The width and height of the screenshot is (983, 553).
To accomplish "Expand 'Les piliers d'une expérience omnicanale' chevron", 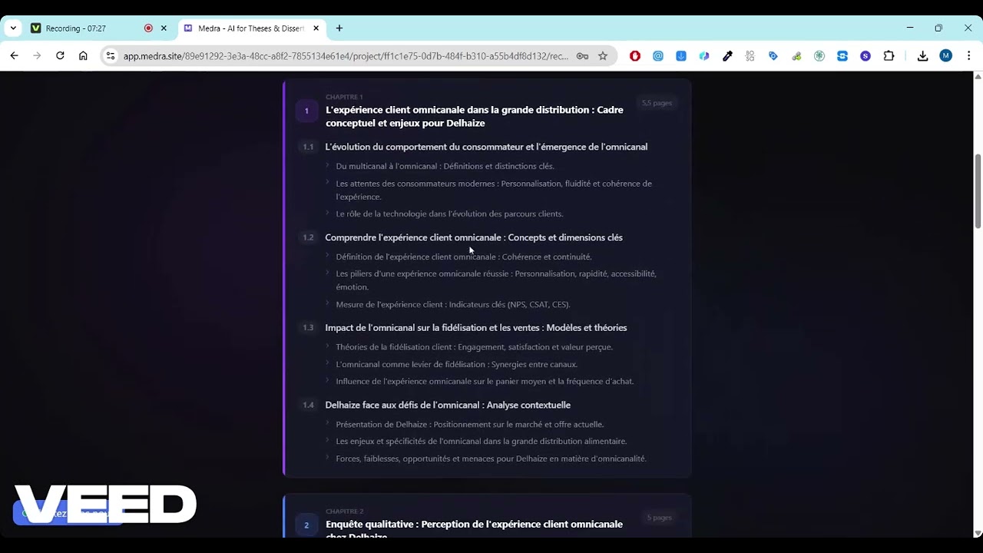I will (328, 273).
